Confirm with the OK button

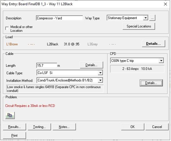(133, 127)
